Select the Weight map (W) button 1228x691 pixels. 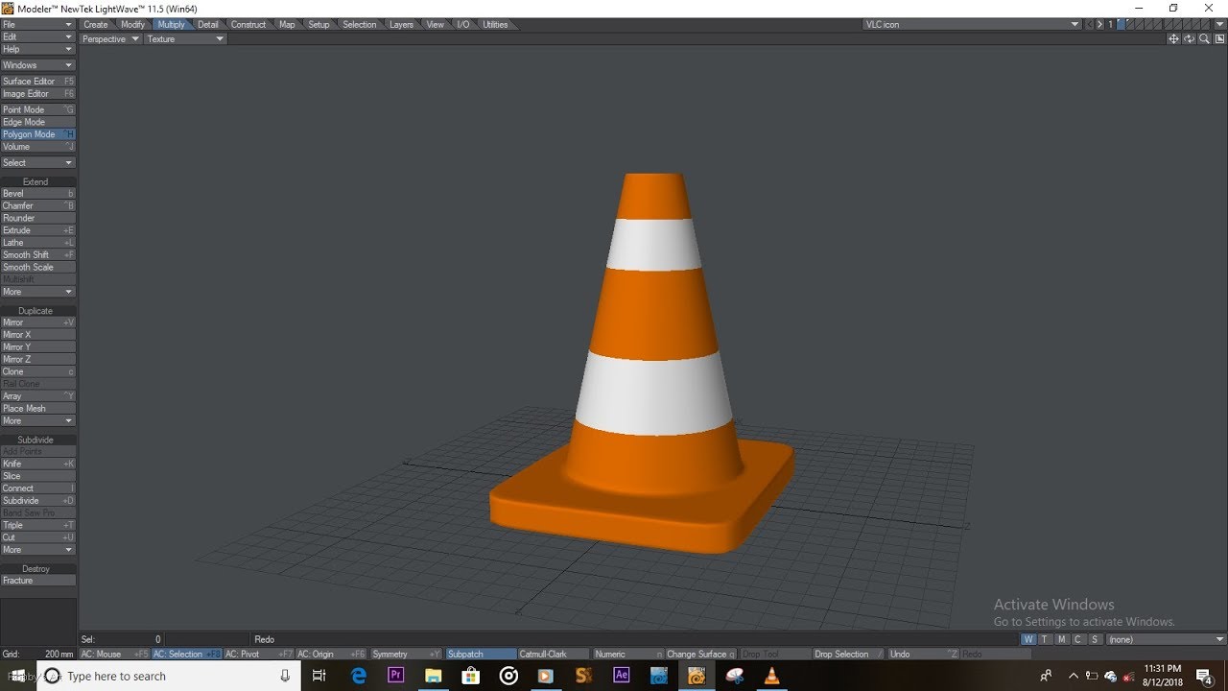[1027, 638]
